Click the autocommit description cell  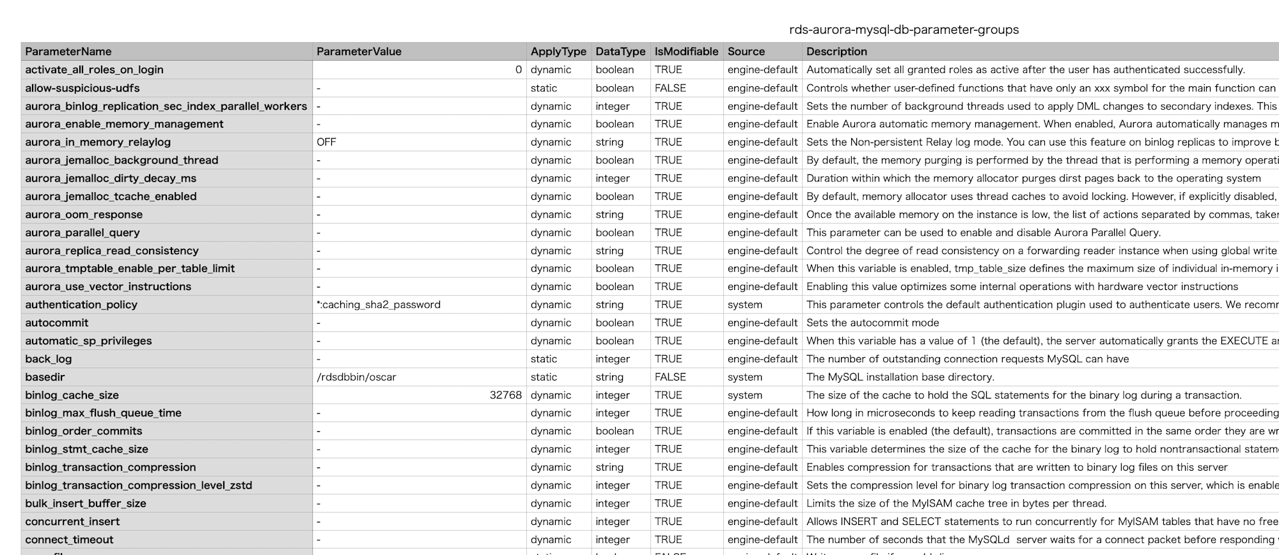click(x=1040, y=323)
